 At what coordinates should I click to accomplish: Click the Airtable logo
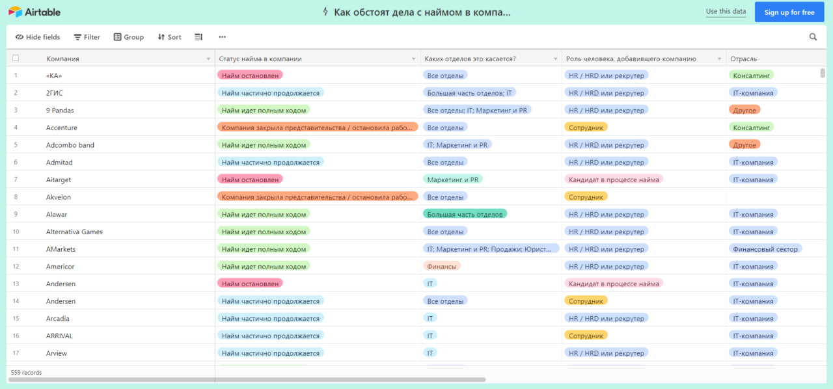[x=34, y=12]
